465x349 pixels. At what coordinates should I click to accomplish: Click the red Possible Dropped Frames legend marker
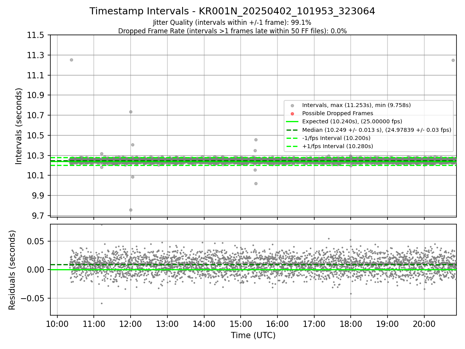click(x=292, y=114)
